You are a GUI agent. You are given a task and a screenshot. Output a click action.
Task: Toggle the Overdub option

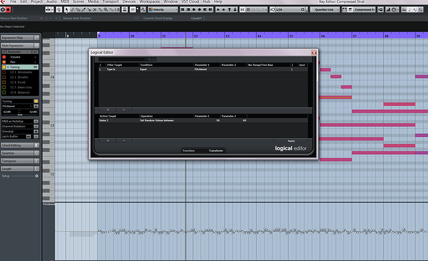click(x=36, y=131)
